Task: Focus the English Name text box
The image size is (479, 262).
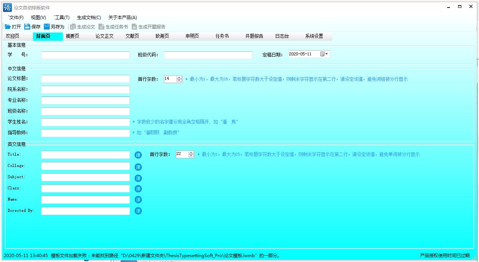Action: [85, 199]
